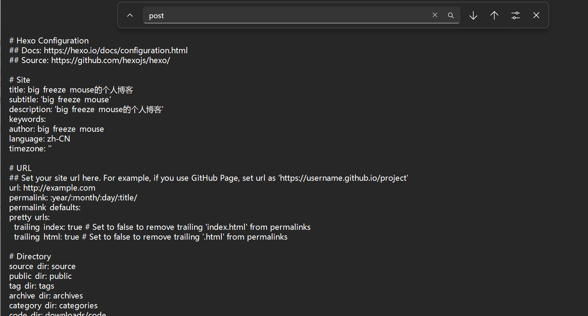This screenshot has height=316, width=588.
Task: Click the "trailing index: true" setting line
Action: point(48,227)
